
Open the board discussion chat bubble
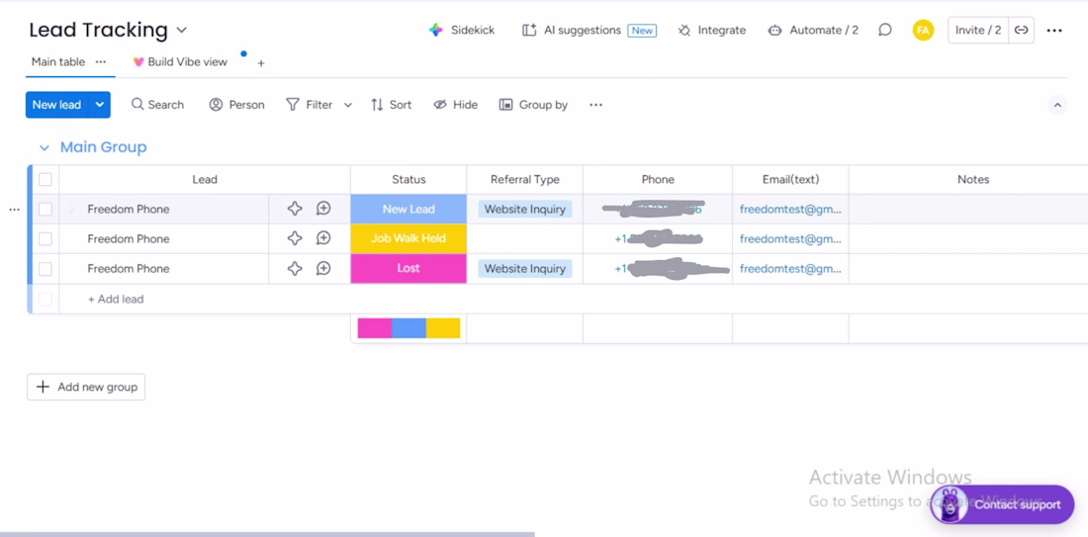(x=884, y=30)
